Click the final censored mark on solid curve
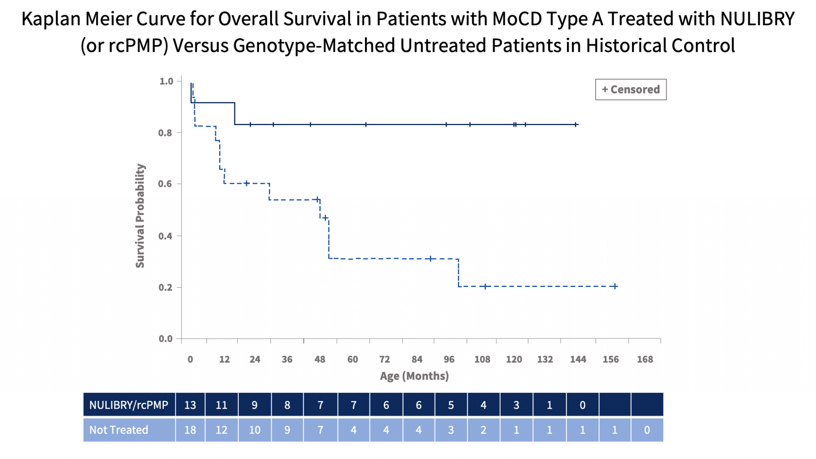Image resolution: width=816 pixels, height=459 pixels. 576,125
